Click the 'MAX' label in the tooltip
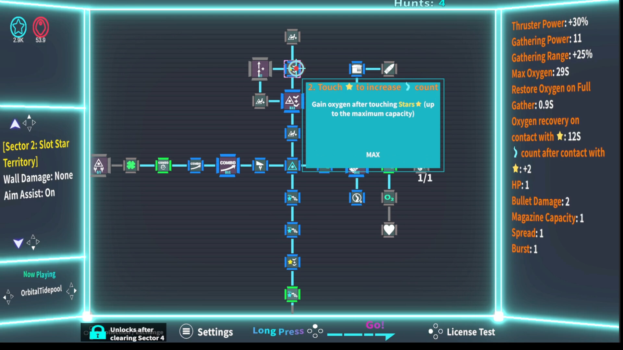Viewport: 623px width, 350px height. point(373,155)
